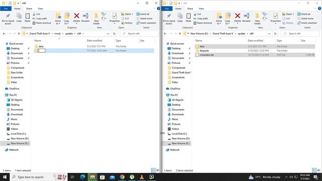Open File tab in left window
Image resolution: width=322 pixels, height=181 pixels.
click(6, 9)
